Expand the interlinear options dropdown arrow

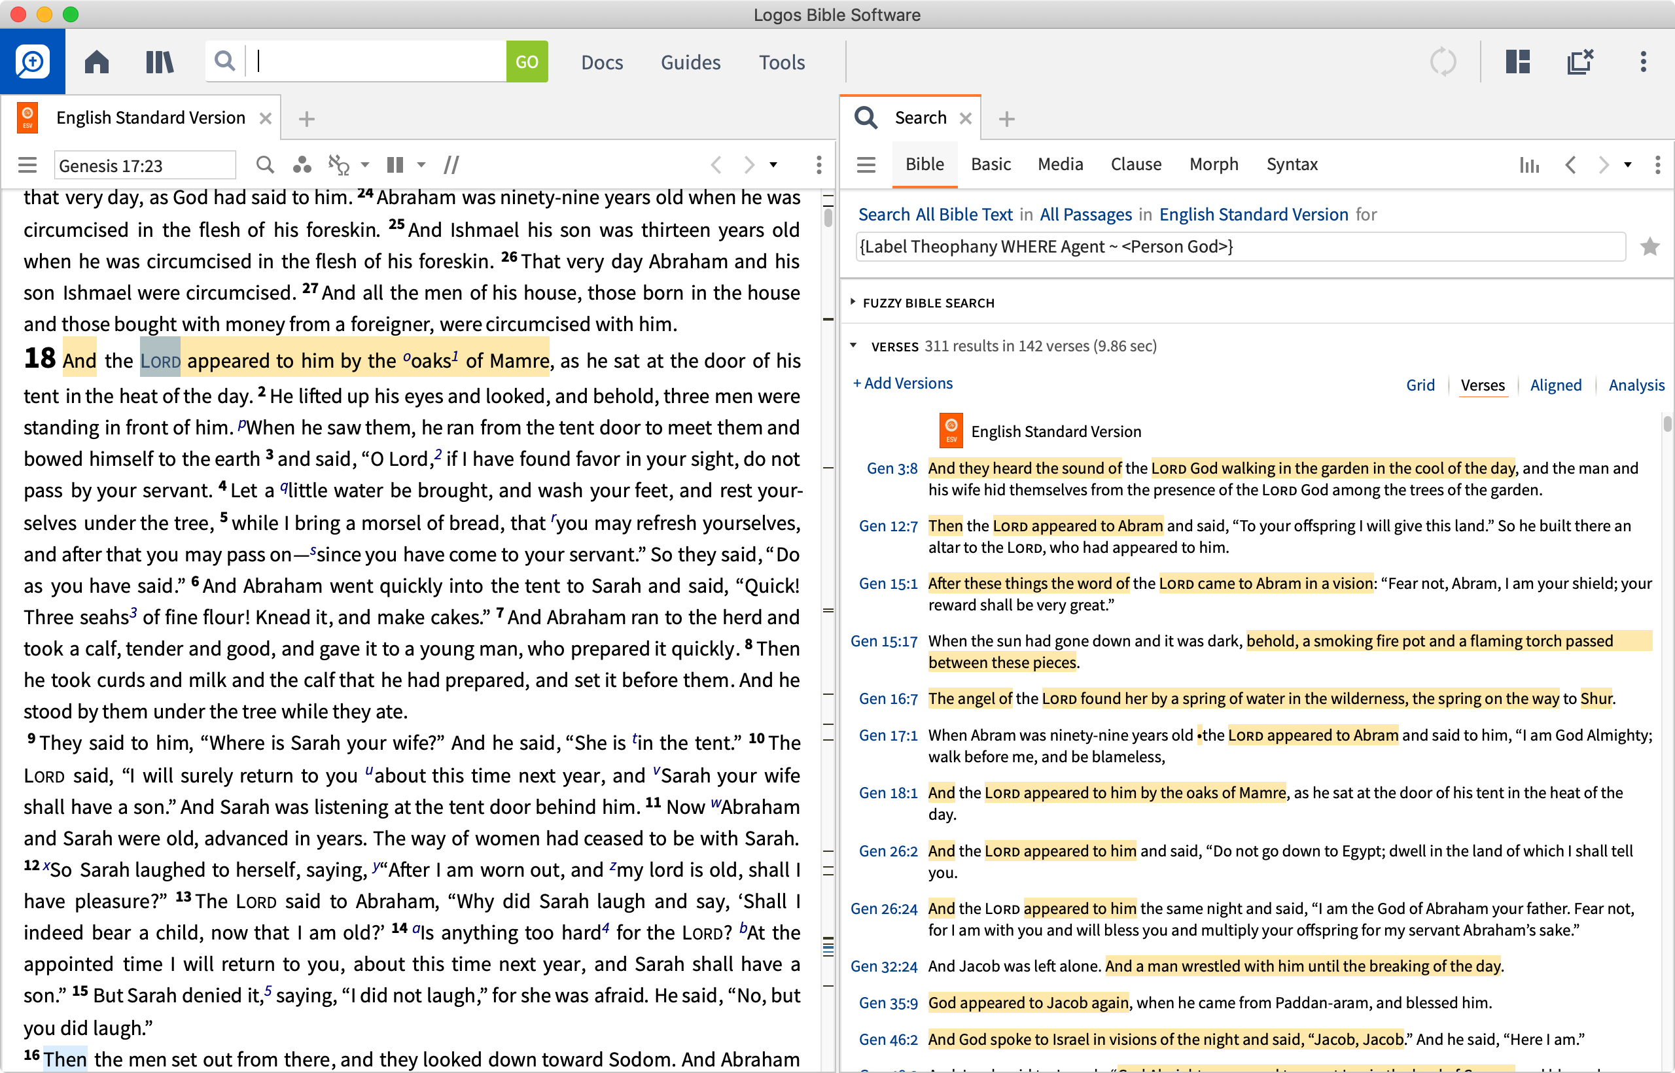[364, 165]
